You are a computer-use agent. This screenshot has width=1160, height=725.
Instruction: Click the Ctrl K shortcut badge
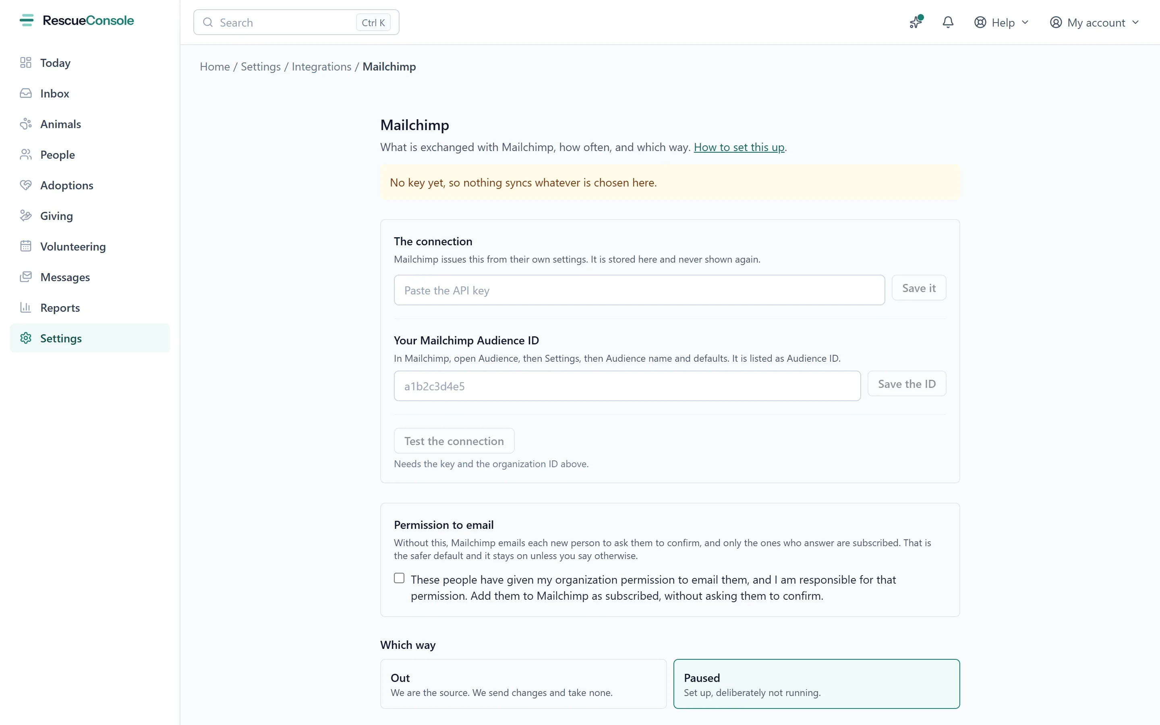click(x=373, y=23)
